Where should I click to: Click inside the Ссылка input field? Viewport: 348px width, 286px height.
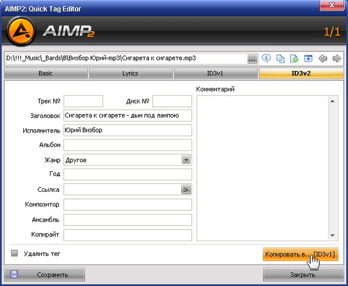pyautogui.click(x=122, y=190)
